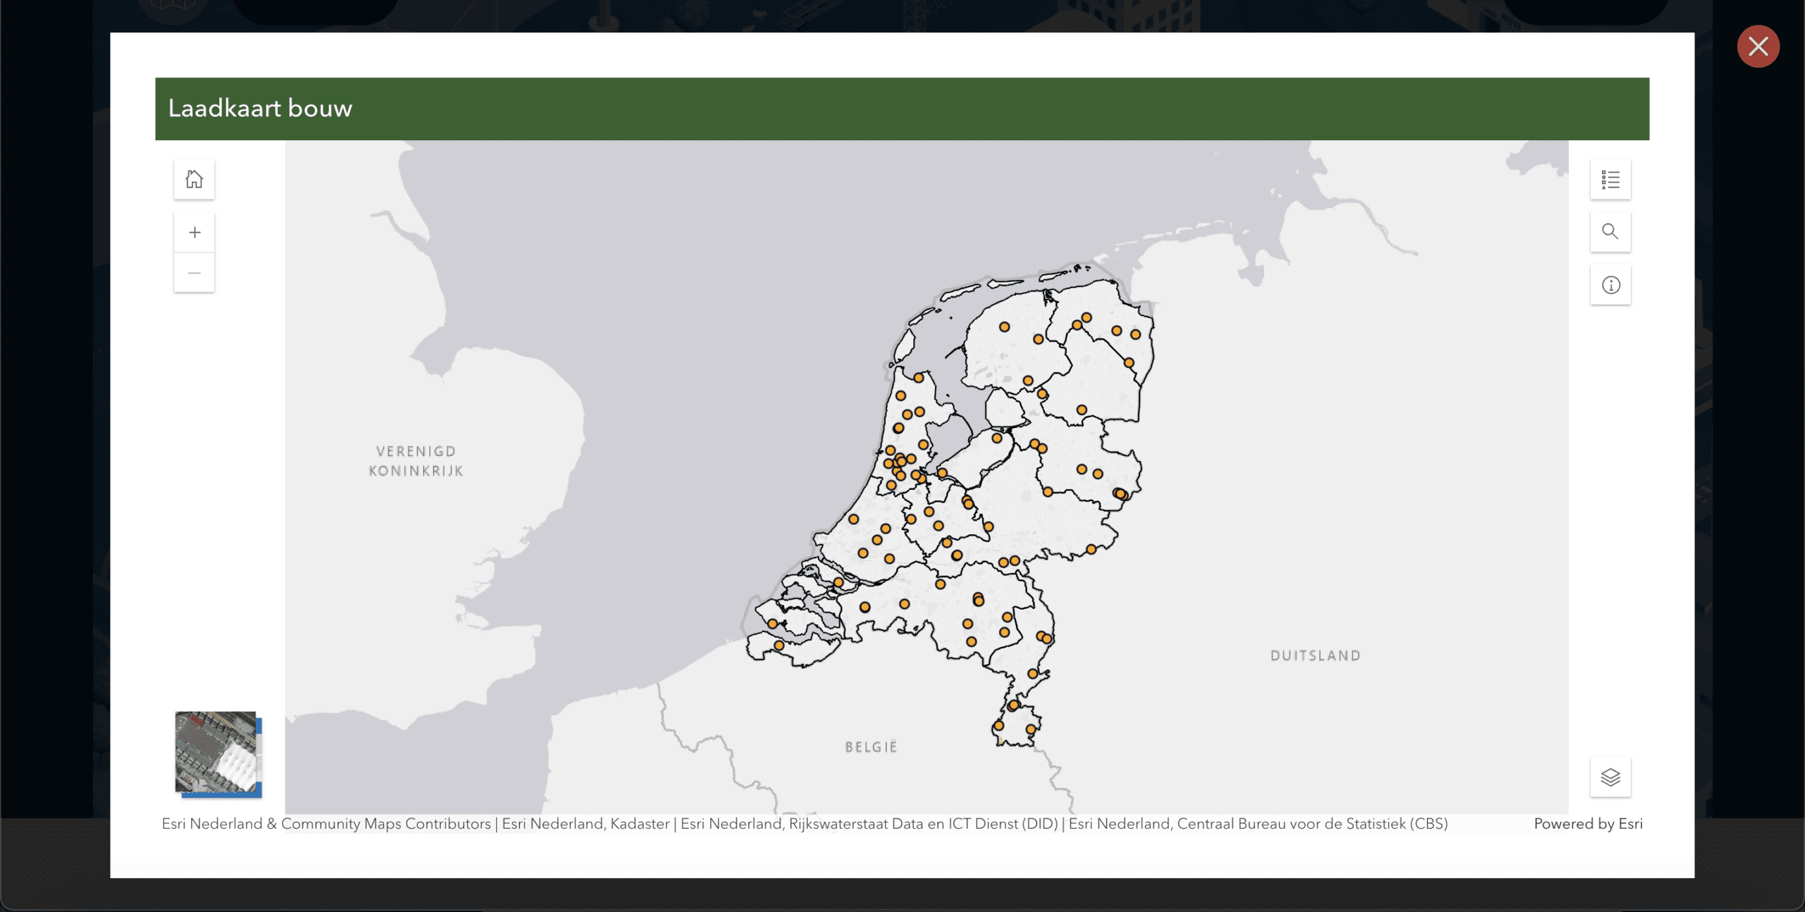Select the easternmost orange marker in Groningen

point(1135,335)
